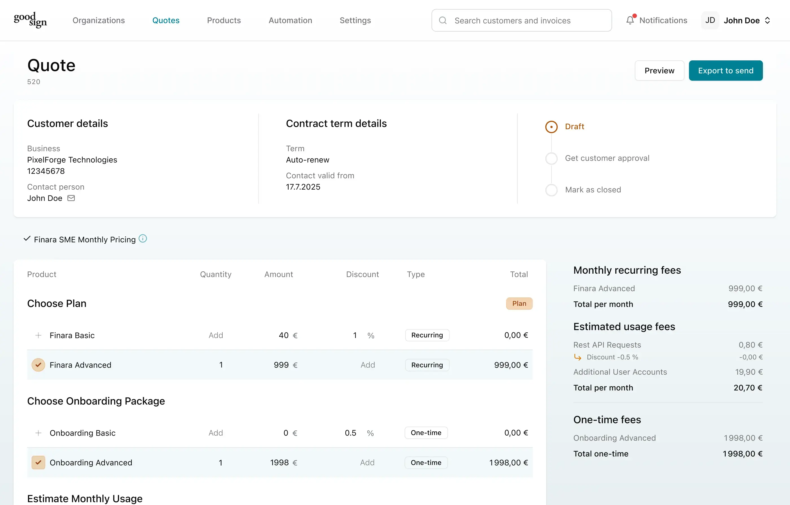
Task: Click the search magnifier icon
Action: [x=443, y=20]
